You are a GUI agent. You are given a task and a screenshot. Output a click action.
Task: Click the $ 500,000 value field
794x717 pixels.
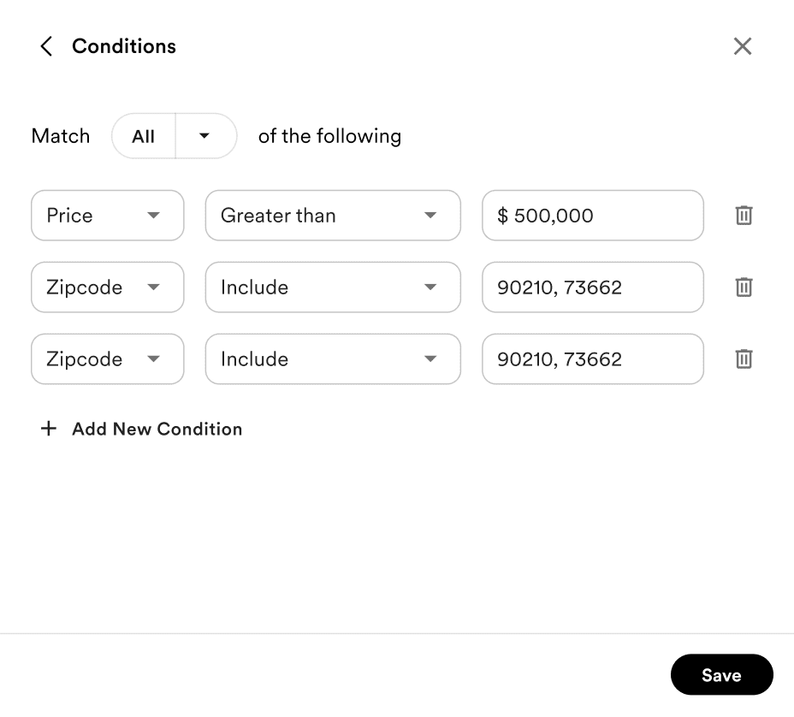click(x=593, y=216)
